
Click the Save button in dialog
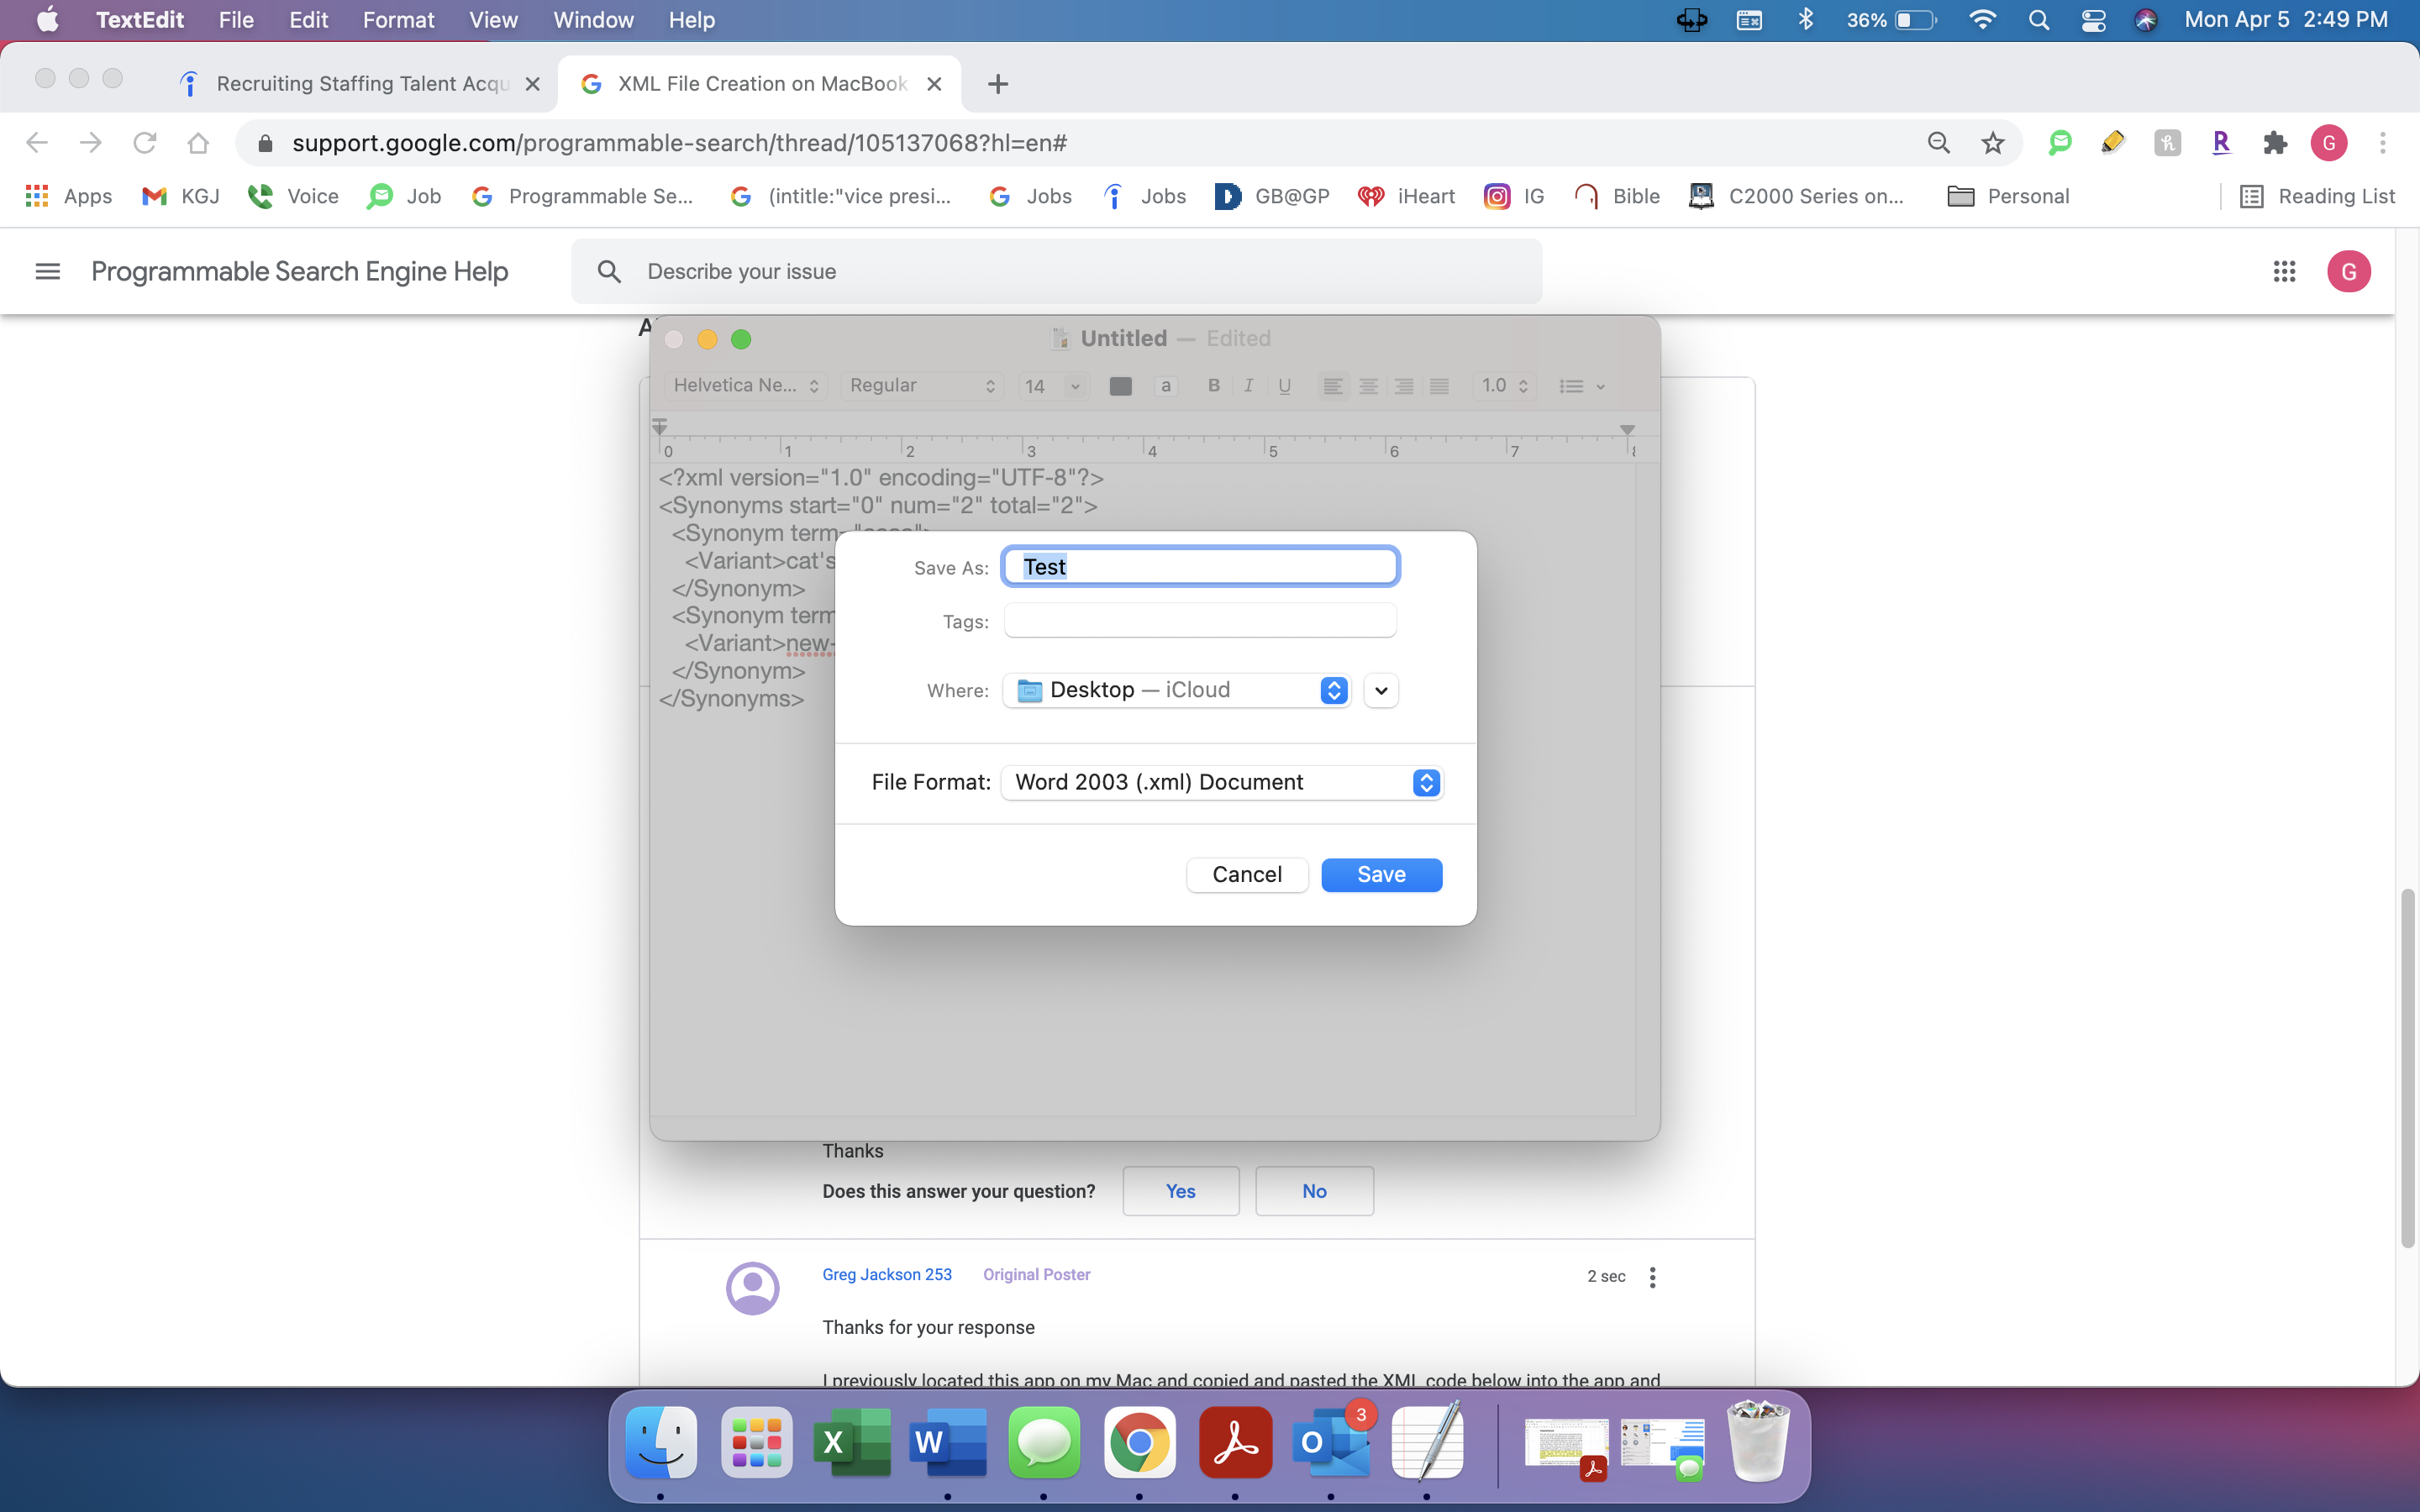[x=1381, y=874]
